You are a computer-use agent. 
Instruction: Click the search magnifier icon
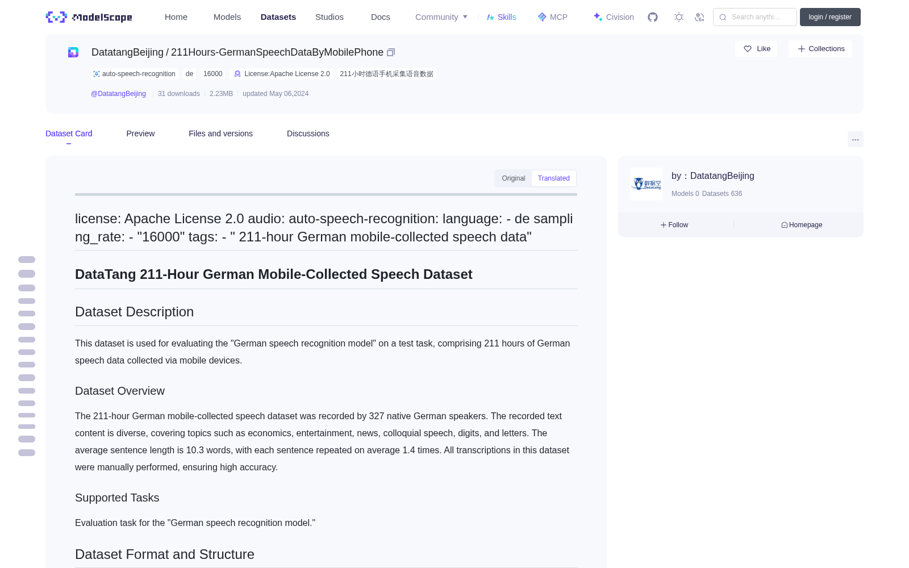[723, 17]
